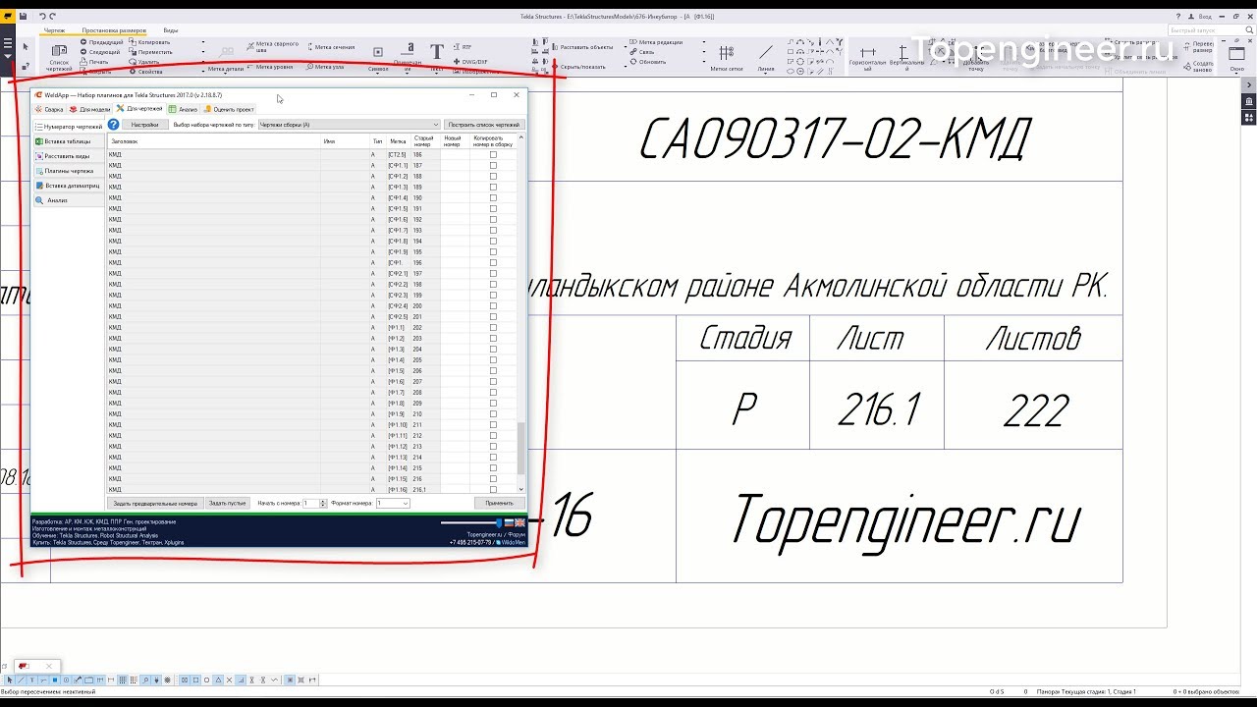The image size is (1257, 707).
Task: Click Задать пустые button
Action: [x=227, y=503]
